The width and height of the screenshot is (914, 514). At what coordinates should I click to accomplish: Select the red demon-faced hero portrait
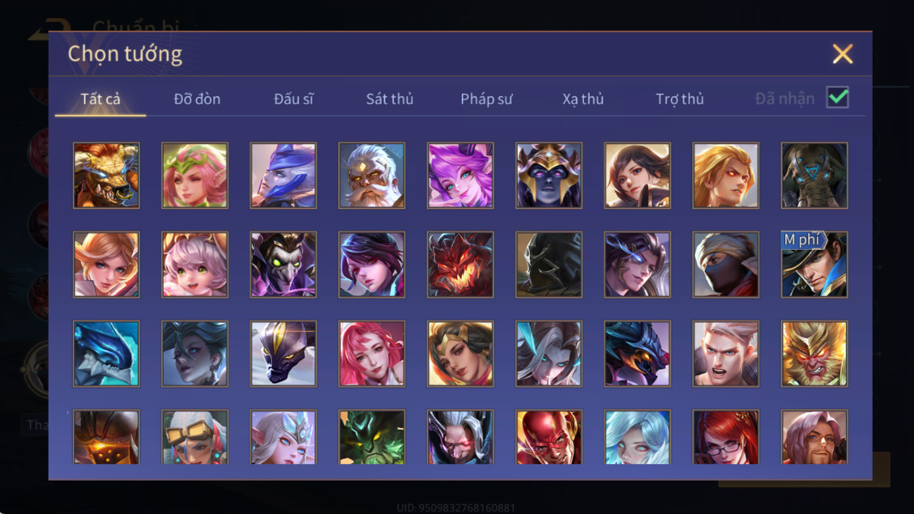460,264
